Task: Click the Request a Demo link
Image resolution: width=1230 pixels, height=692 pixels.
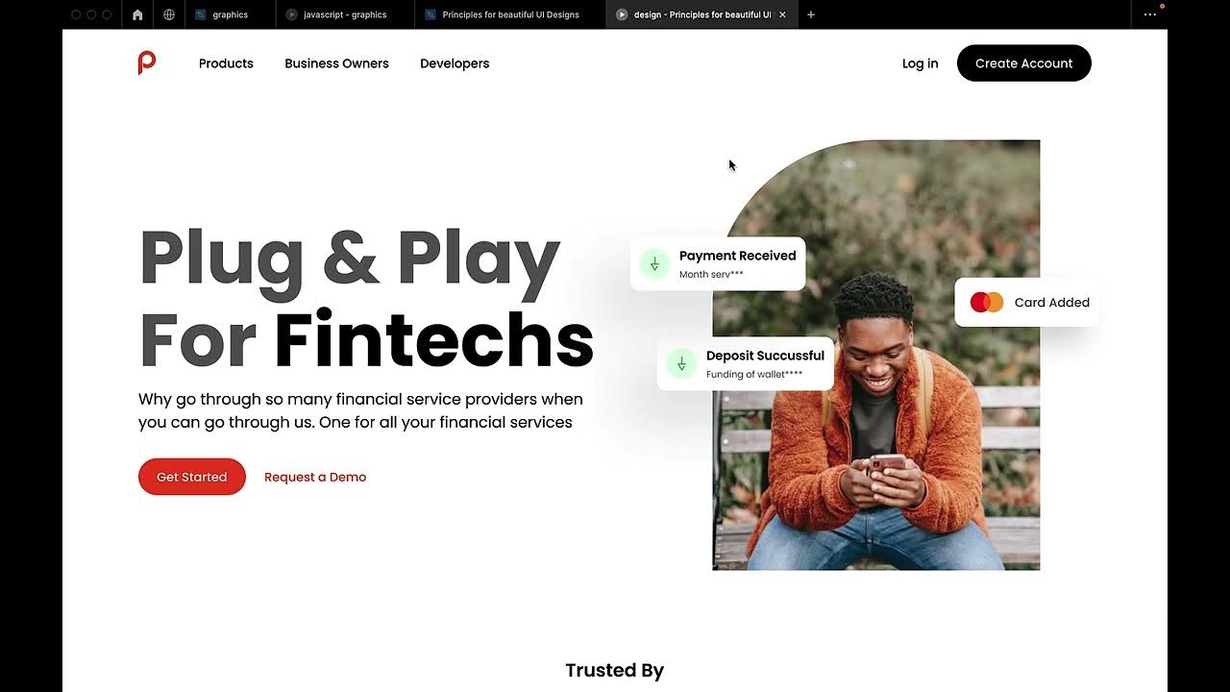Action: 315,477
